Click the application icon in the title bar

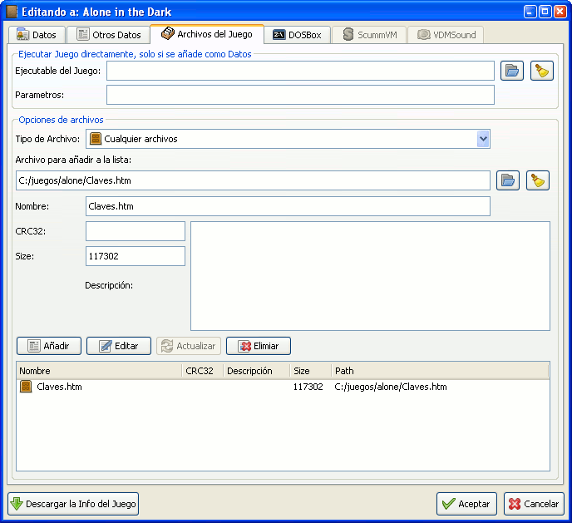click(x=12, y=12)
